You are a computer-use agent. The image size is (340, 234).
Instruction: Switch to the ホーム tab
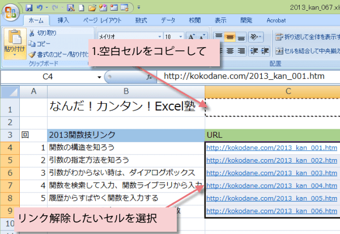coord(36,20)
